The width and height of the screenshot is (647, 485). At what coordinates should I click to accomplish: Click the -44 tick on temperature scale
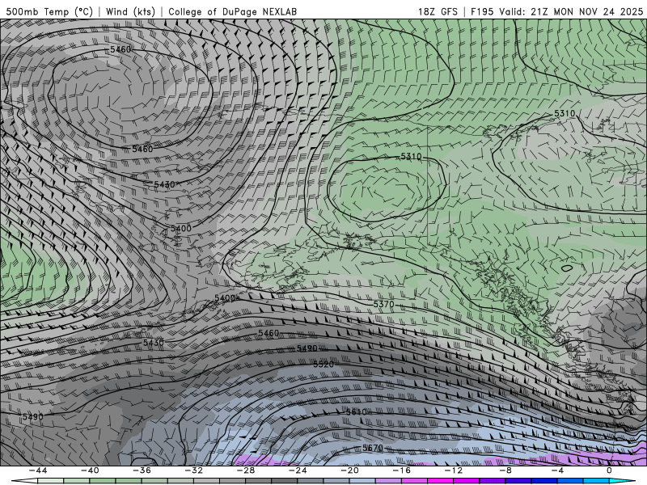(x=38, y=470)
